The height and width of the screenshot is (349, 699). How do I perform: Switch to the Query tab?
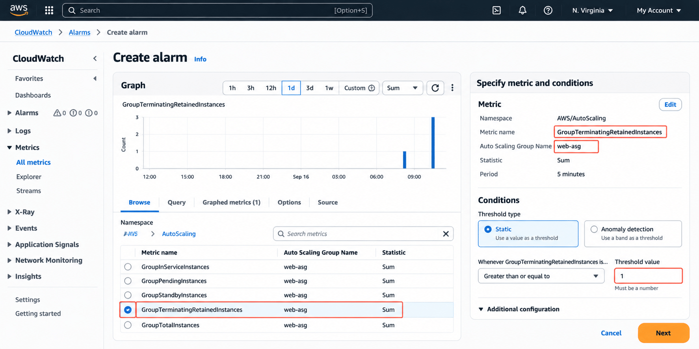pyautogui.click(x=177, y=202)
